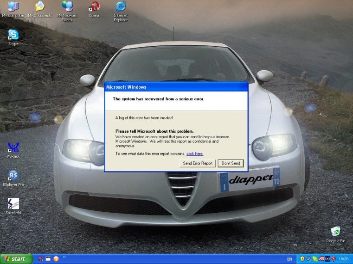Launch the Opera browser shortcut

pos(94,6)
